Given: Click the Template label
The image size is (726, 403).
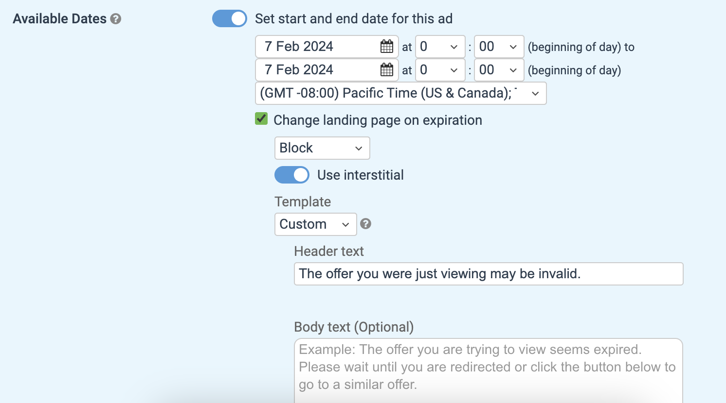Looking at the screenshot, I should [303, 202].
